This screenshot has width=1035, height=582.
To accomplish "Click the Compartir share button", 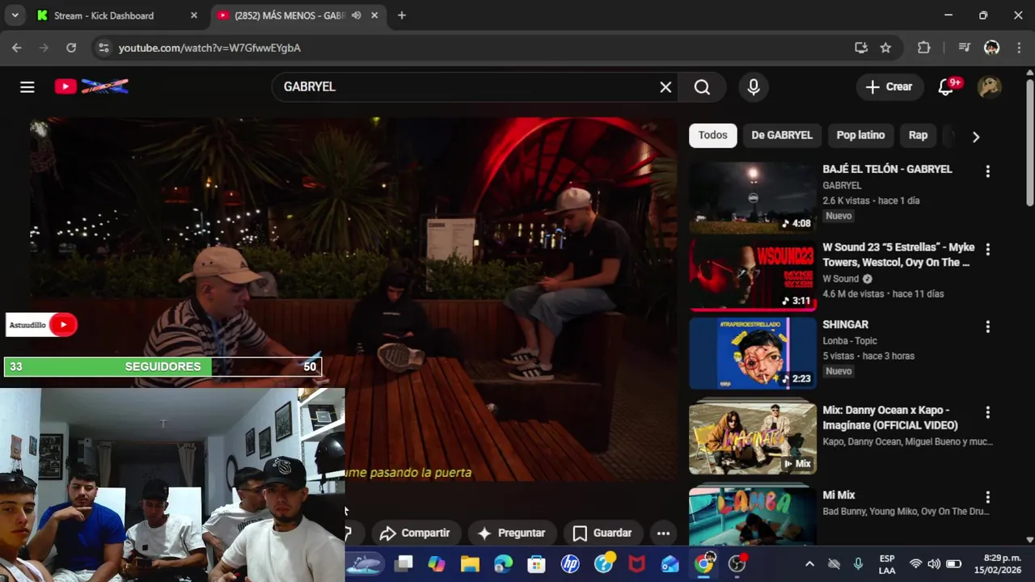I will click(x=415, y=533).
